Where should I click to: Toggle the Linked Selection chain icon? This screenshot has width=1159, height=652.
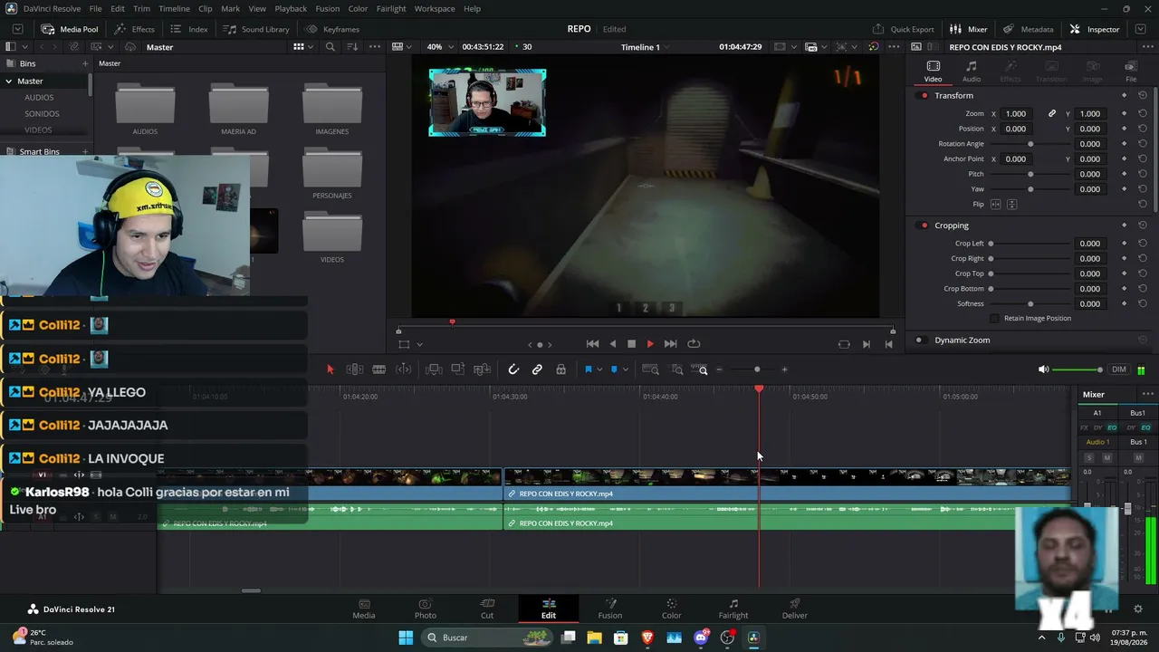point(537,369)
